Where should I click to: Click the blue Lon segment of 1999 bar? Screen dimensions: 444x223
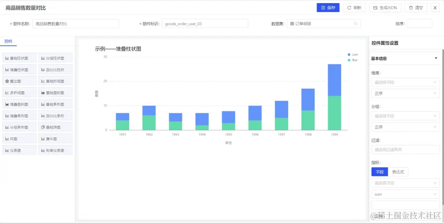334,80
